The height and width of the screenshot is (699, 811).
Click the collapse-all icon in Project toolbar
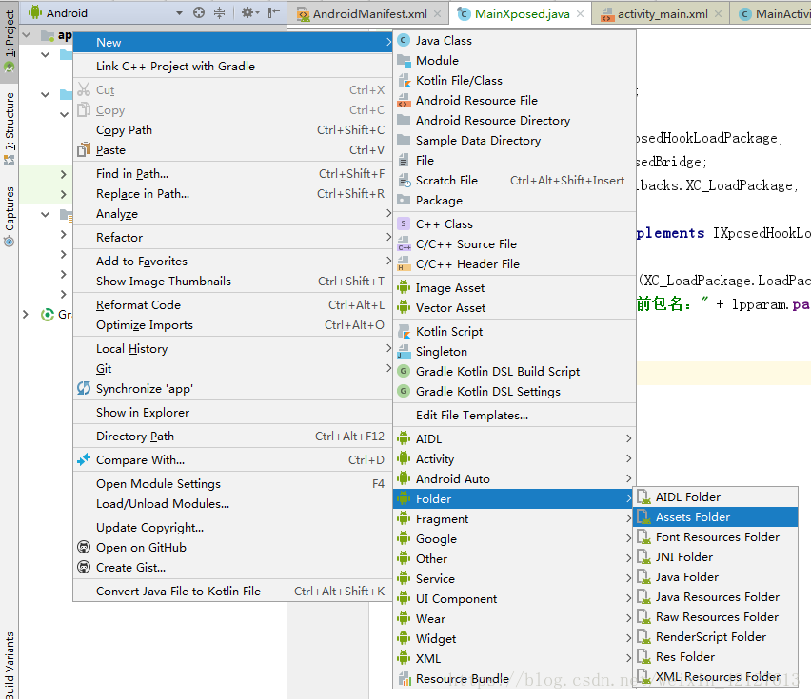[219, 13]
